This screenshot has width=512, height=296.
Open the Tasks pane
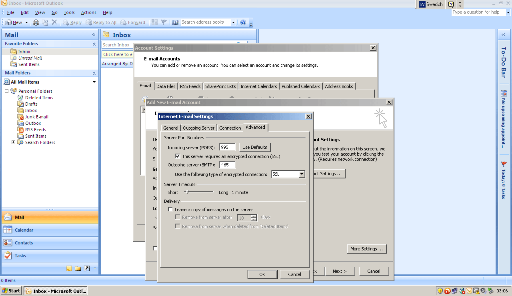tap(50, 256)
